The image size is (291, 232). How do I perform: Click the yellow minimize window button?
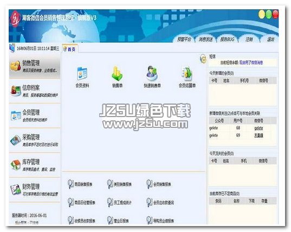click(x=262, y=15)
